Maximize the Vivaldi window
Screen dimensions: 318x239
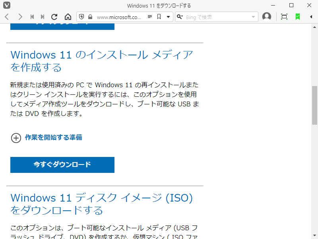click(x=291, y=5)
